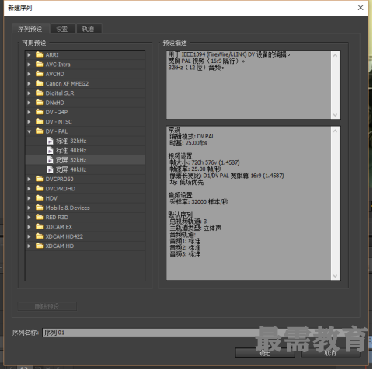Select the RED R3D label
Viewport: 373px width, 370px height.
click(x=57, y=218)
